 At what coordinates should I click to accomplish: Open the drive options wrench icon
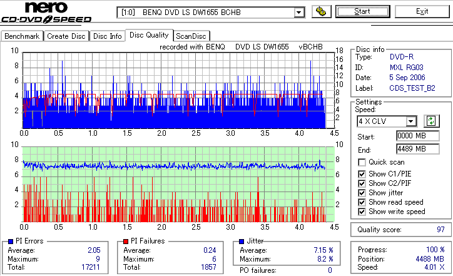point(321,11)
